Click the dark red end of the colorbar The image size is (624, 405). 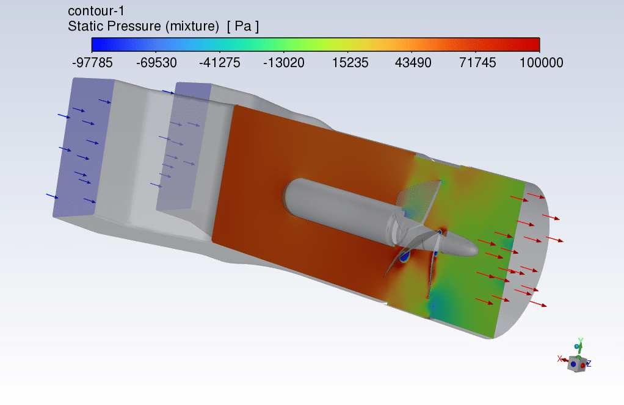[534, 45]
